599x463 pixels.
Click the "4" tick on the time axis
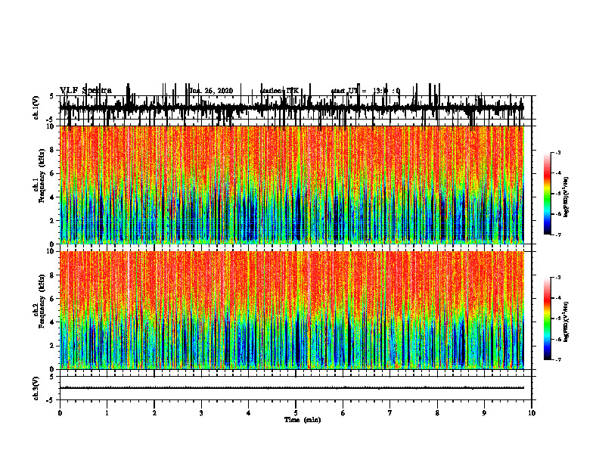249,413
